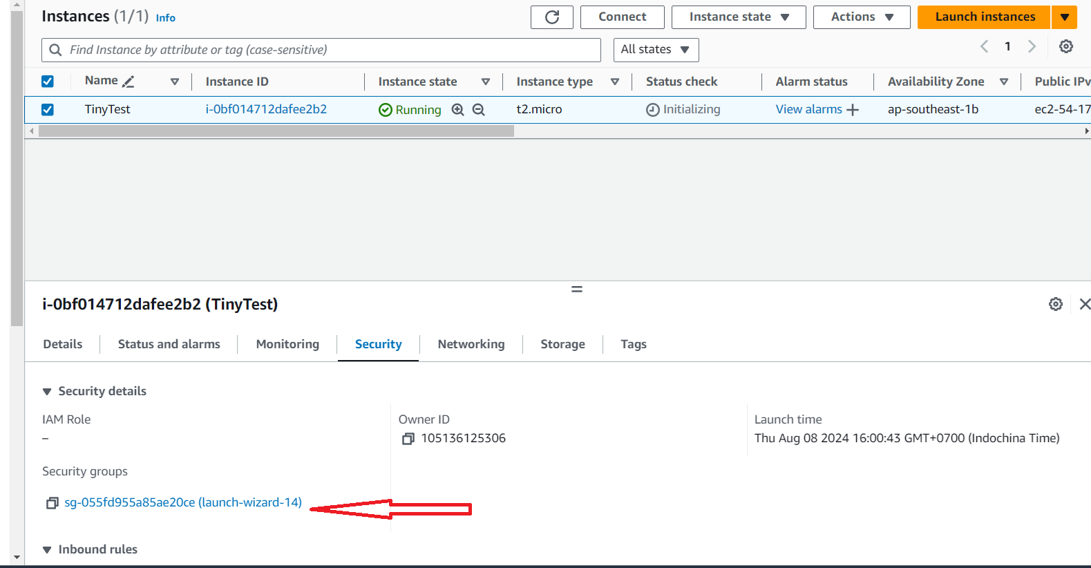Open security group sg-055fd955a85ae20ce link
The image size is (1091, 568).
183,502
